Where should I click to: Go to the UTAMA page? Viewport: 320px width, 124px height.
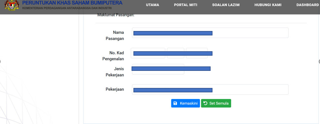(152, 5)
